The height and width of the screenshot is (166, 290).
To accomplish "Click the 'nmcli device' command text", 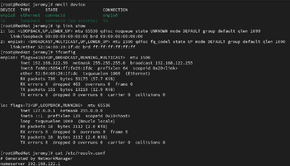I will tap(70, 5).
